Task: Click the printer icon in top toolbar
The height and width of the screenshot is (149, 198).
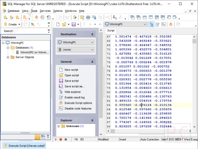Action: 88,17
